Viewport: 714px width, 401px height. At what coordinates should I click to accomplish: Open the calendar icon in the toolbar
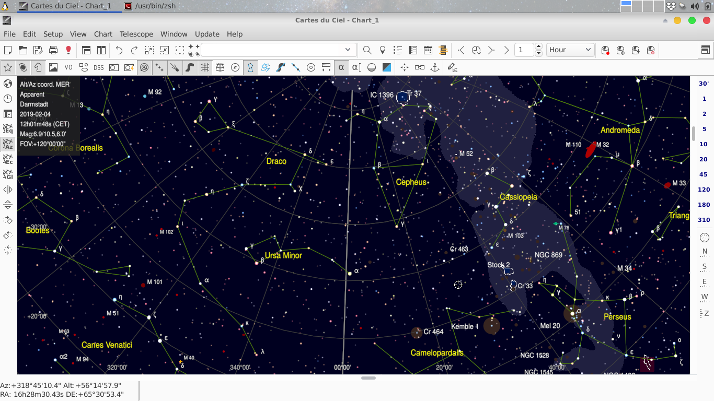[x=428, y=50]
